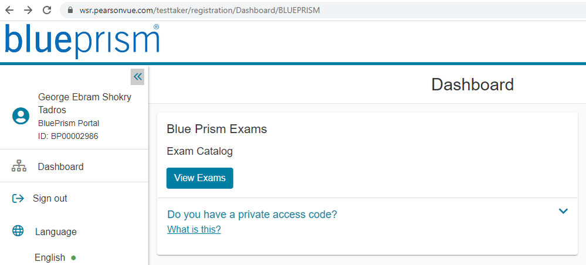This screenshot has height=265, width=586.
Task: Click the Sign out arrow icon
Action: (x=18, y=199)
